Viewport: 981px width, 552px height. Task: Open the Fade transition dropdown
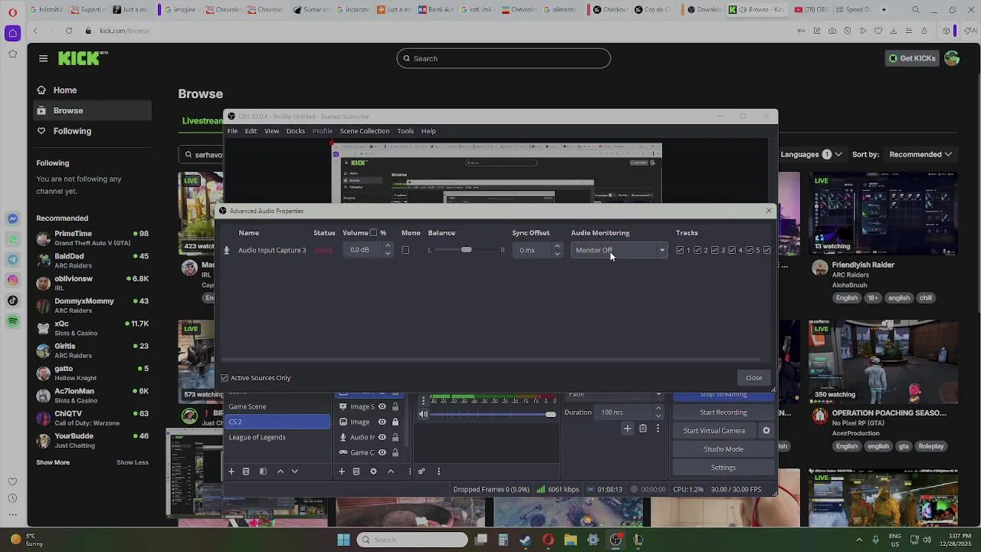coord(614,395)
